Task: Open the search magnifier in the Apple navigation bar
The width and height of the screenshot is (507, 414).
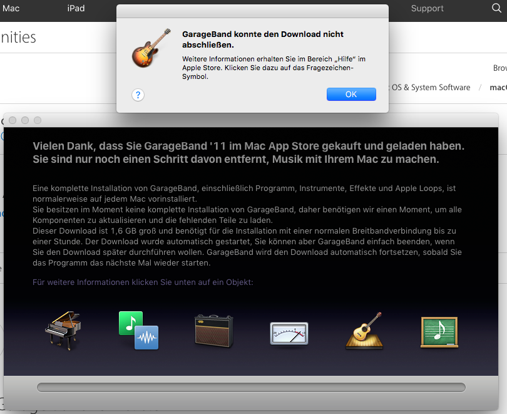Action: tap(496, 8)
